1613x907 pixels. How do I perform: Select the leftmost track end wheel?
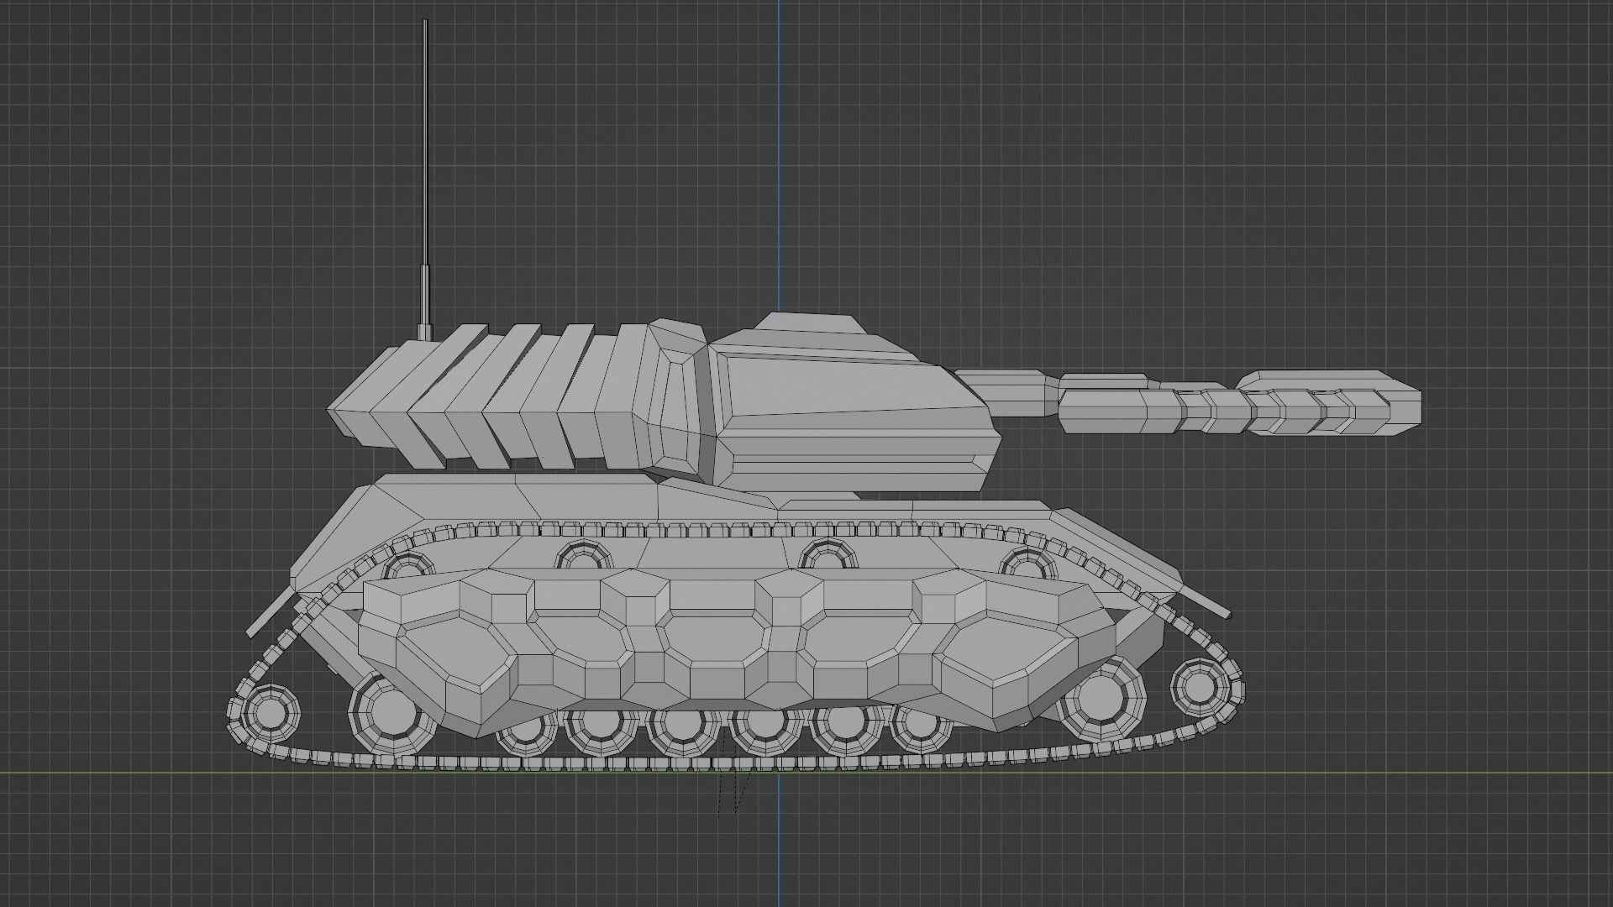click(x=271, y=713)
